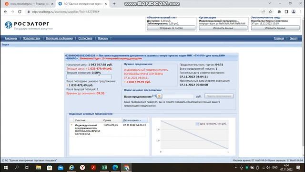Close the www.roseltorg.ru Yandex tab

point(52,4)
